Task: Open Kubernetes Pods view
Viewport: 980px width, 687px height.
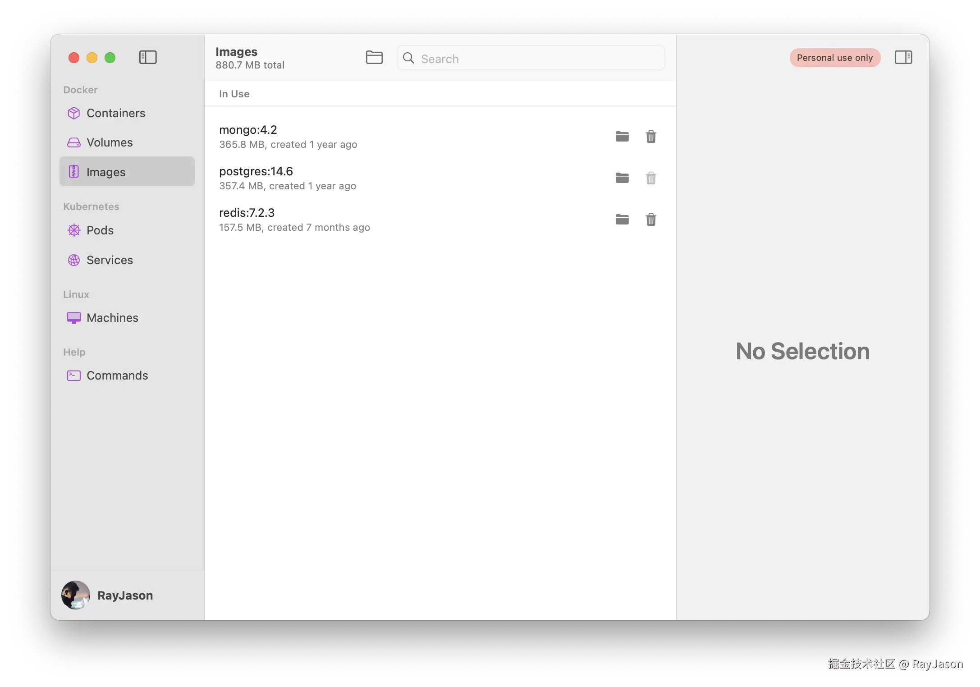Action: pos(100,230)
